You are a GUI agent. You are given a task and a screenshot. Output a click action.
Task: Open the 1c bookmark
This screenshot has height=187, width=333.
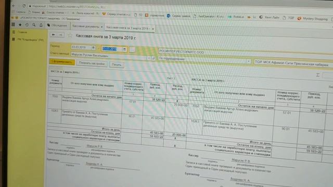252,17
